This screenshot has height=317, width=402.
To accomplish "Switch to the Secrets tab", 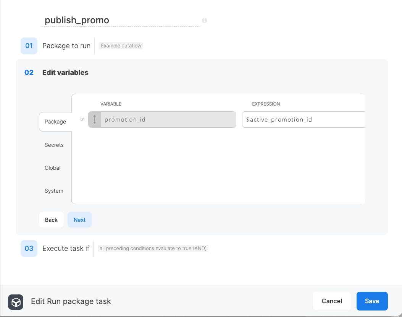I will tap(54, 145).
